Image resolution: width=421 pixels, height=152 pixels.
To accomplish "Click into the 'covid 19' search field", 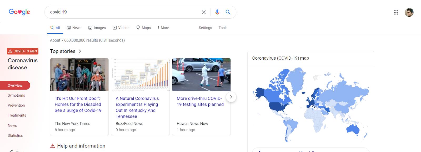I will point(124,12).
